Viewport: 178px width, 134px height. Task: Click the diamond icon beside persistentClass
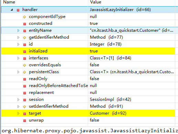[x=24, y=72]
